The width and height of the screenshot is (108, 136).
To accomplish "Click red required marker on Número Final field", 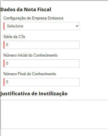I will point(4,82).
